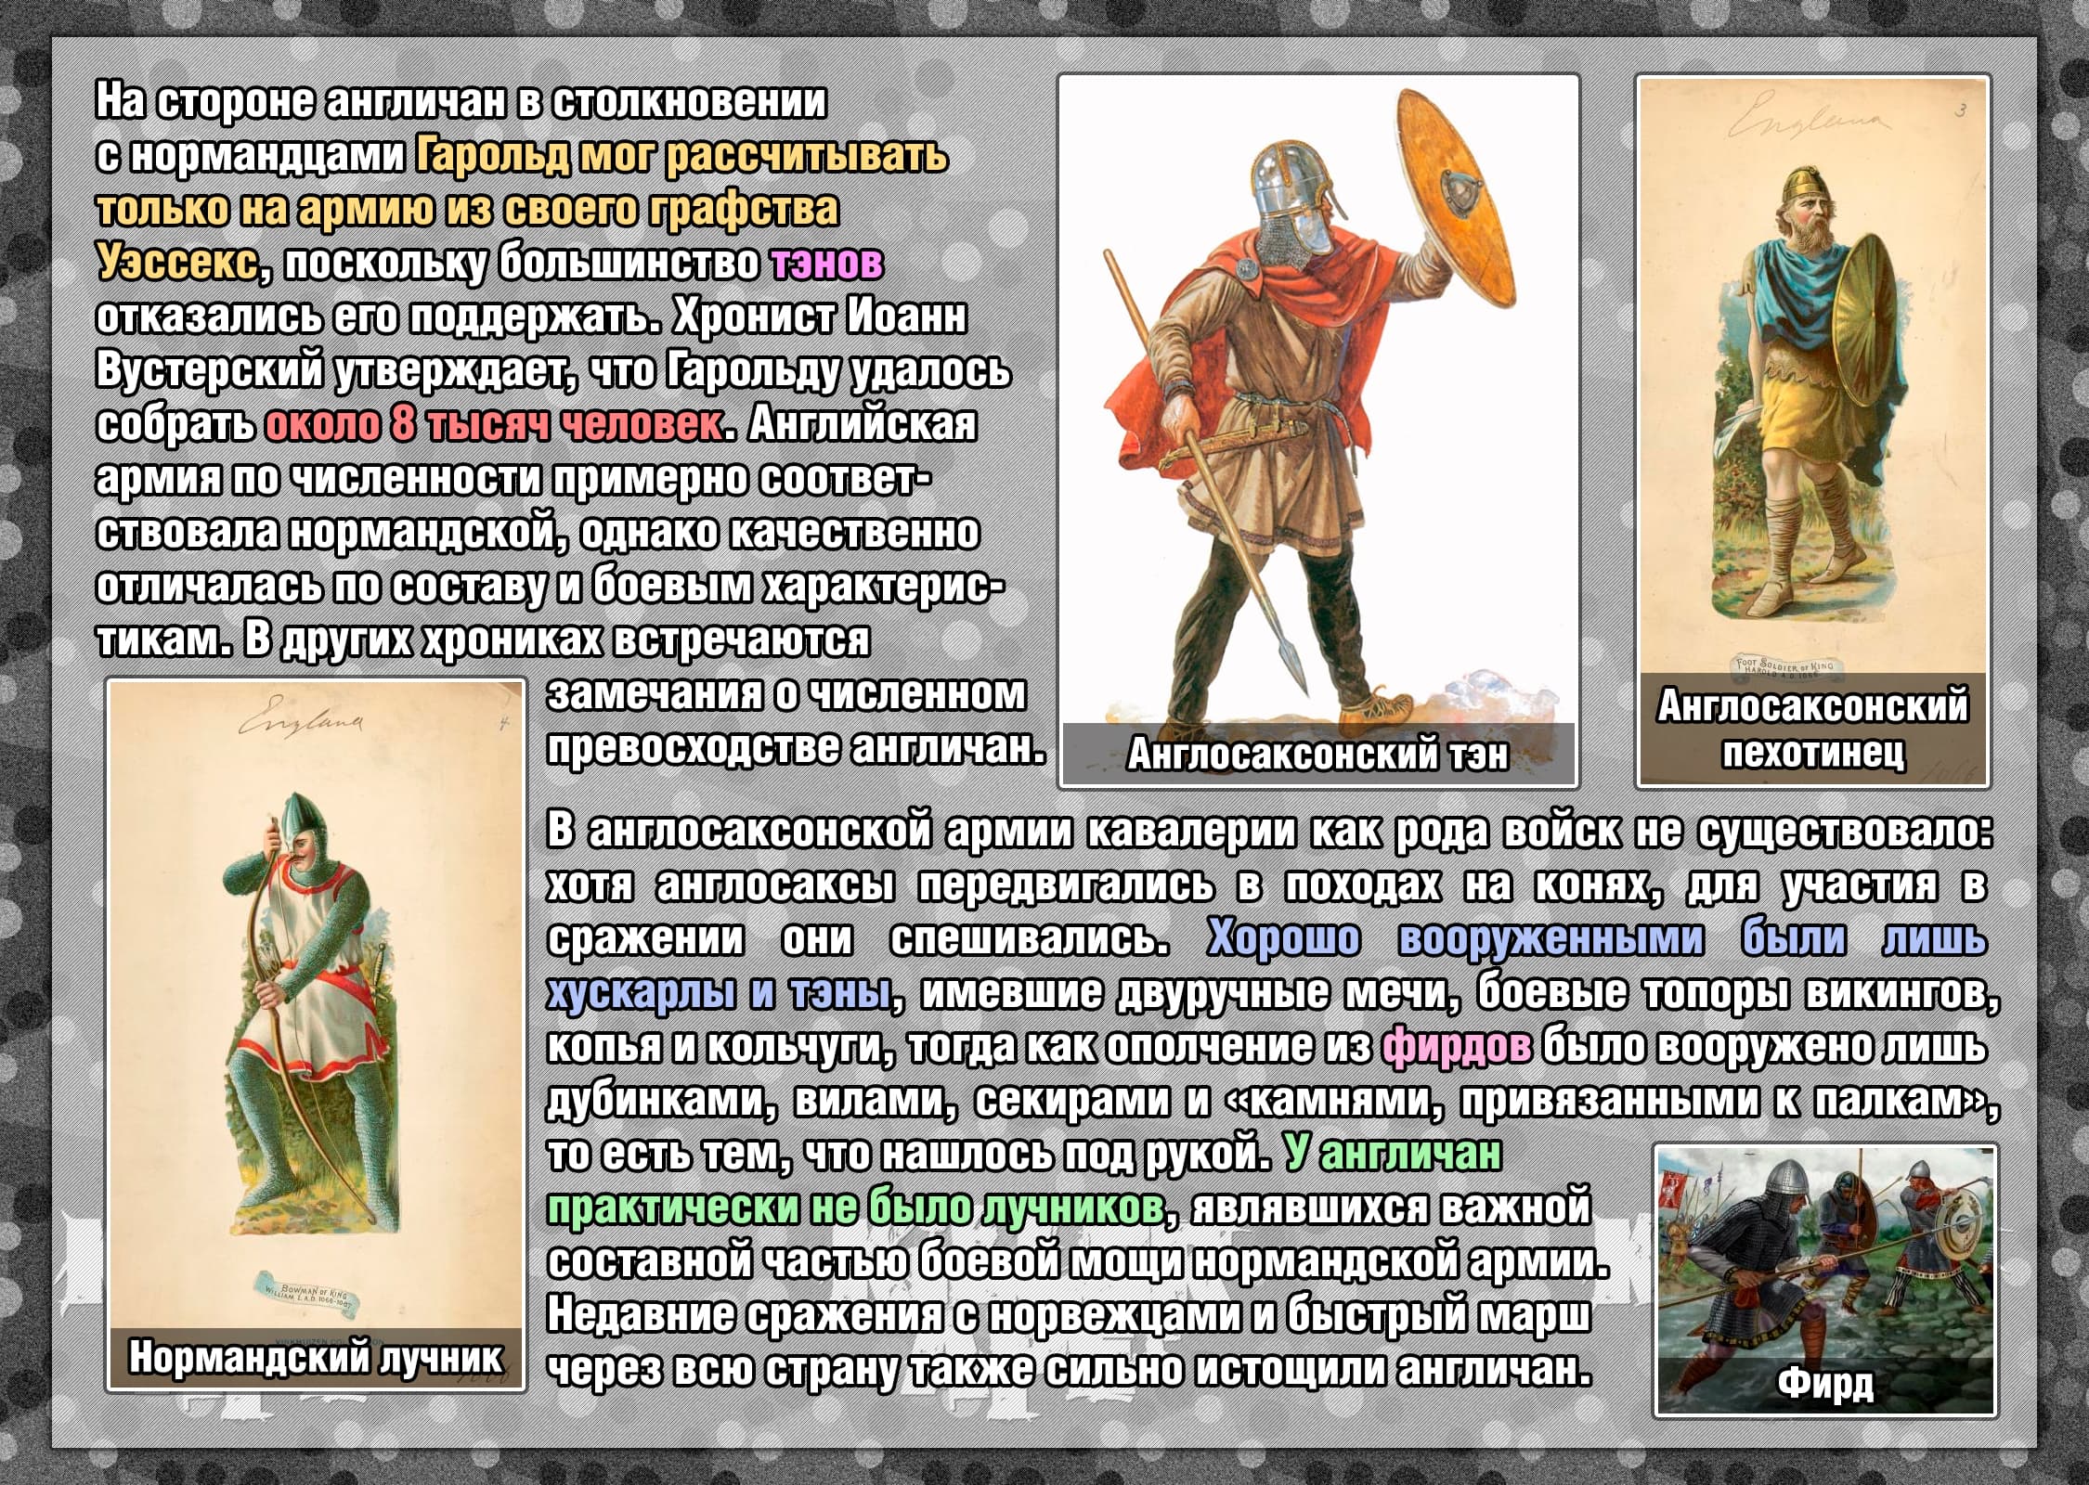This screenshot has height=1485, width=2089.
Task: Click the pink highlighted word 'тэнов'
Action: click(826, 264)
